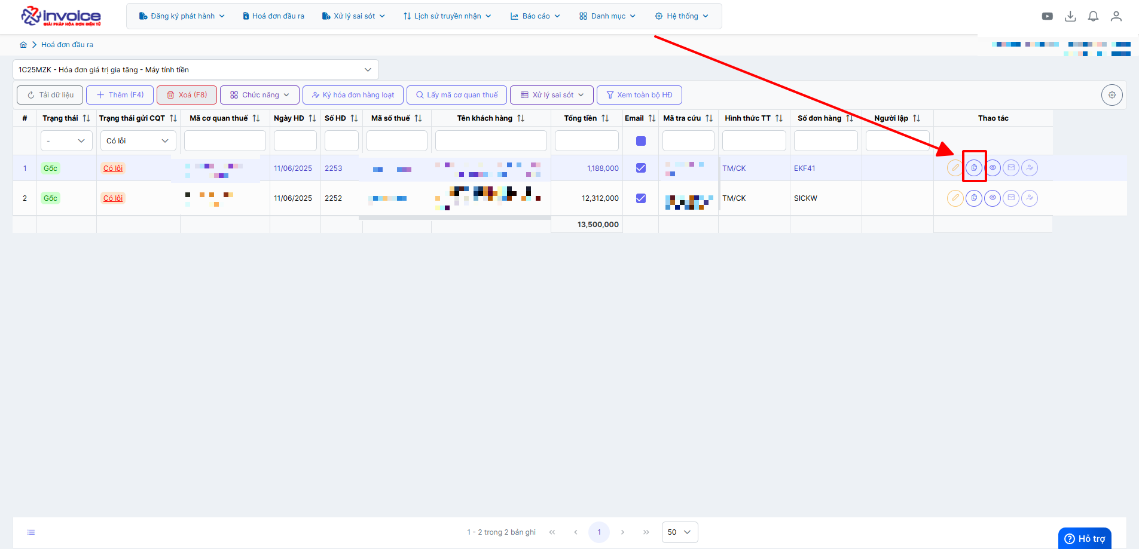1139x549 pixels.
Task: Click Thêm (F4) button
Action: click(120, 95)
